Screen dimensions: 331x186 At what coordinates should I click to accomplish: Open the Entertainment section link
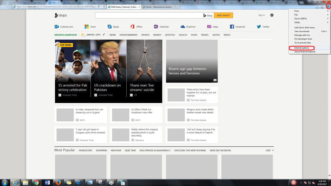coord(128,35)
